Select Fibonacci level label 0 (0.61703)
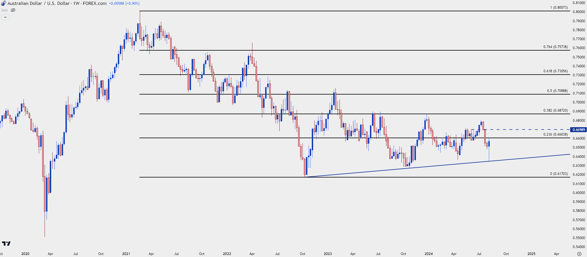The image size is (587, 257). click(559, 174)
